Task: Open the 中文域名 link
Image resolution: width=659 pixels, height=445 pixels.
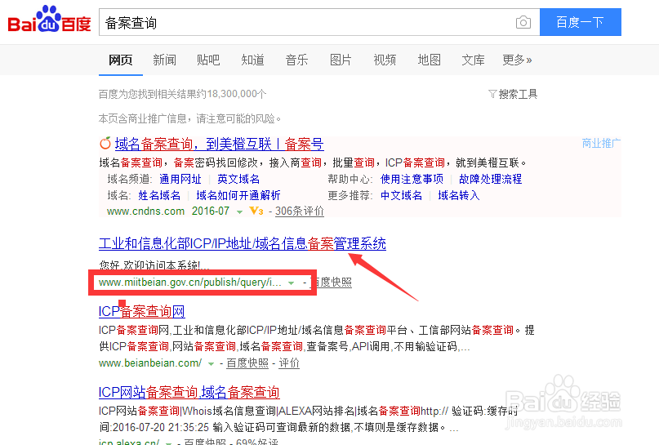Action: pos(401,195)
